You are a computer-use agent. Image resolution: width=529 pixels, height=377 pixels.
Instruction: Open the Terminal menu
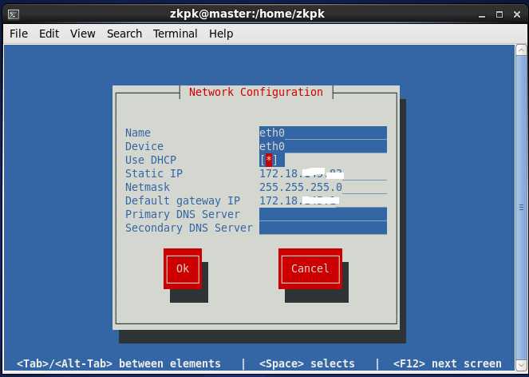[175, 34]
